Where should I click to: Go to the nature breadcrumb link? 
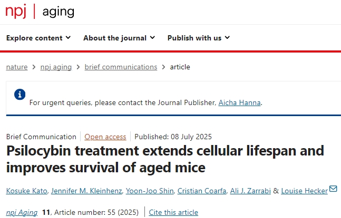tap(17, 67)
